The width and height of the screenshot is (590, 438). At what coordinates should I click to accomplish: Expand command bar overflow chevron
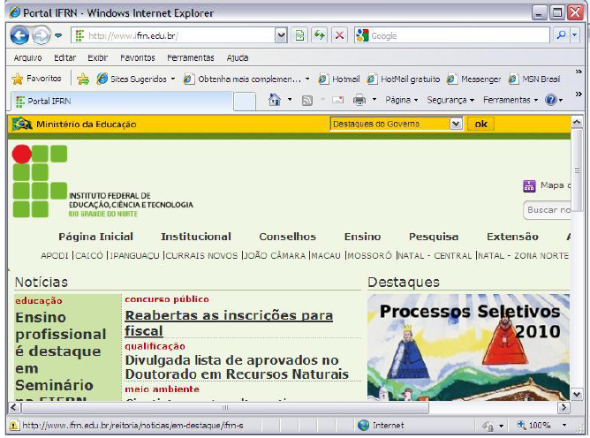tap(579, 94)
